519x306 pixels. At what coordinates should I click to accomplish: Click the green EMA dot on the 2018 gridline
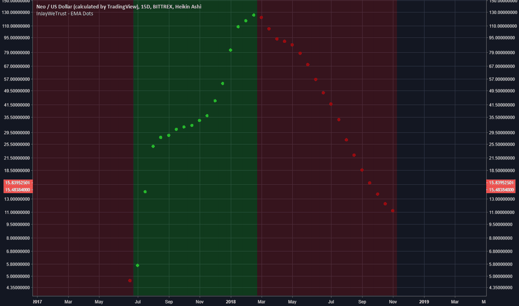[231, 50]
